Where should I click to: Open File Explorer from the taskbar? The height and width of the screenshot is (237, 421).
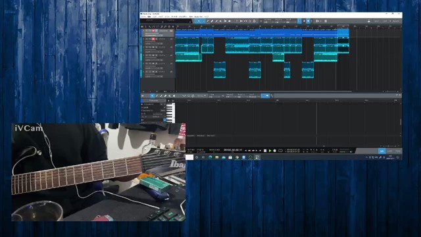216,157
